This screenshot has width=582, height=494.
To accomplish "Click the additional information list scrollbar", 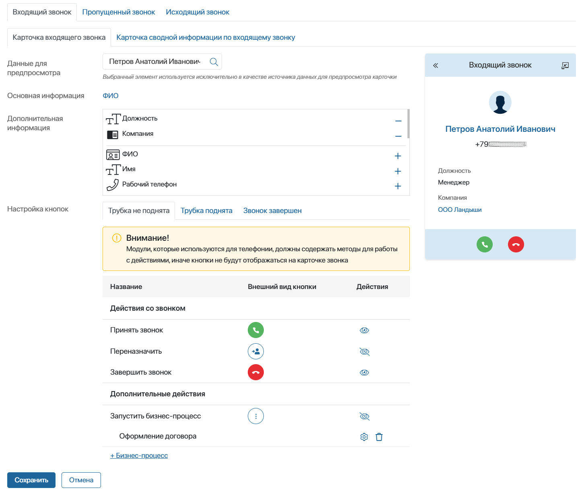I will (408, 123).
